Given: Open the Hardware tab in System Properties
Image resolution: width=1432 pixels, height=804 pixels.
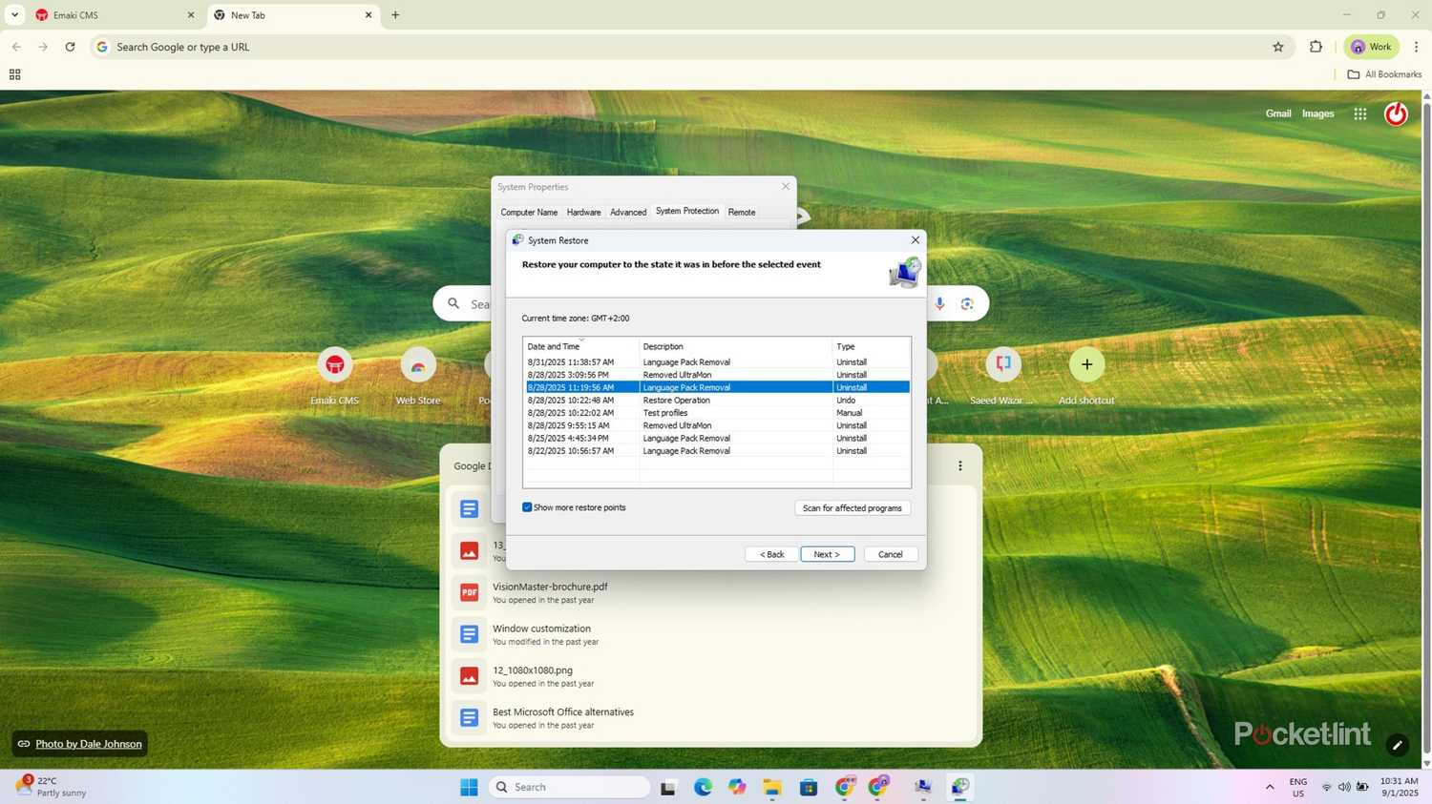Looking at the screenshot, I should point(583,212).
